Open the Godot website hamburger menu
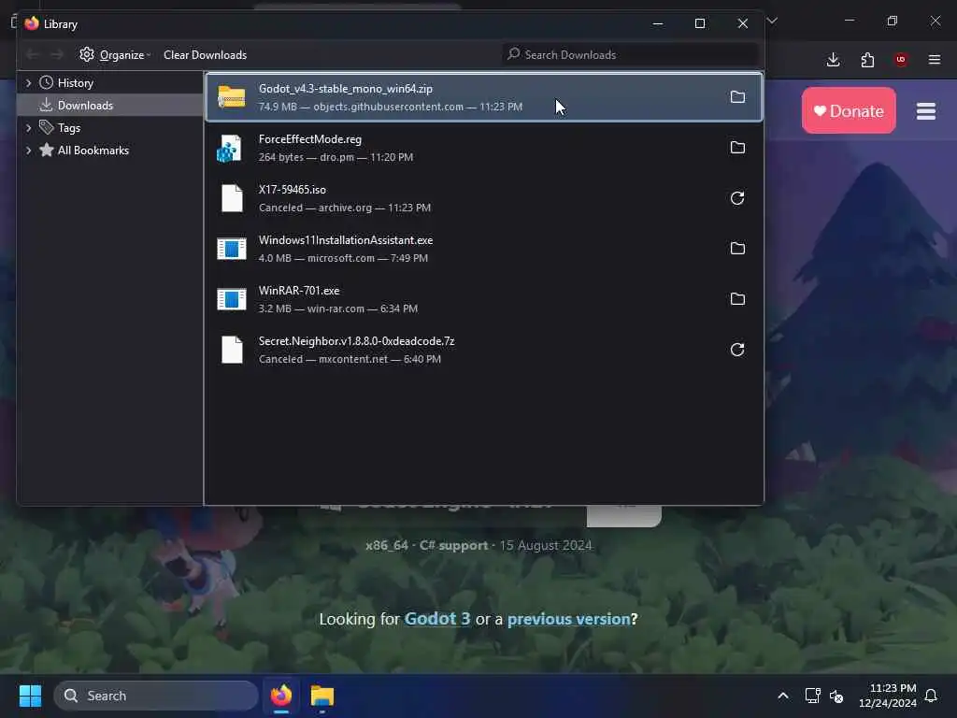This screenshot has height=718, width=957. pos(926,111)
